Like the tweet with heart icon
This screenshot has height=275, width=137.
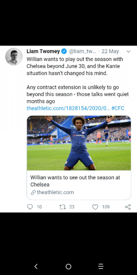(95, 207)
